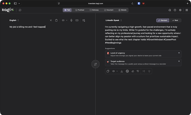Switch to the Dictionary tab
Image resolution: width=191 pixels, height=115 pixels.
click(94, 10)
